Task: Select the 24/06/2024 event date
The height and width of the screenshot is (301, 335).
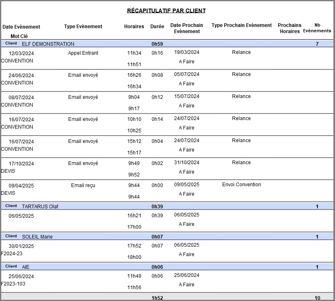Action: pyautogui.click(x=21, y=76)
